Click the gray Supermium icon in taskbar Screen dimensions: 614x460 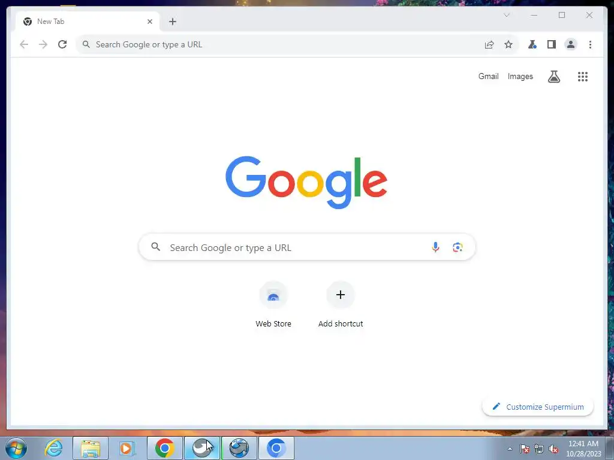201,448
